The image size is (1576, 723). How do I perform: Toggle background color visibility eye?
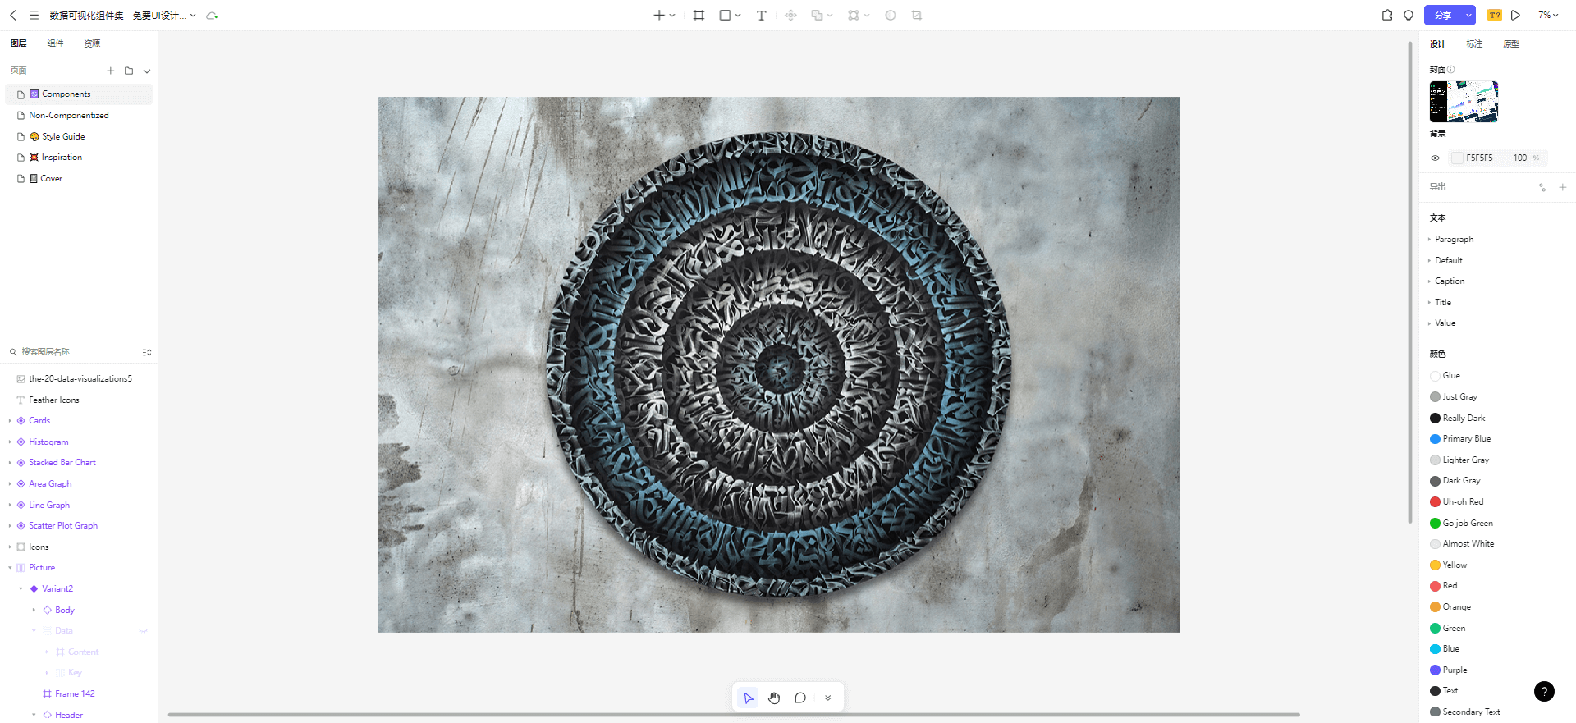tap(1436, 158)
